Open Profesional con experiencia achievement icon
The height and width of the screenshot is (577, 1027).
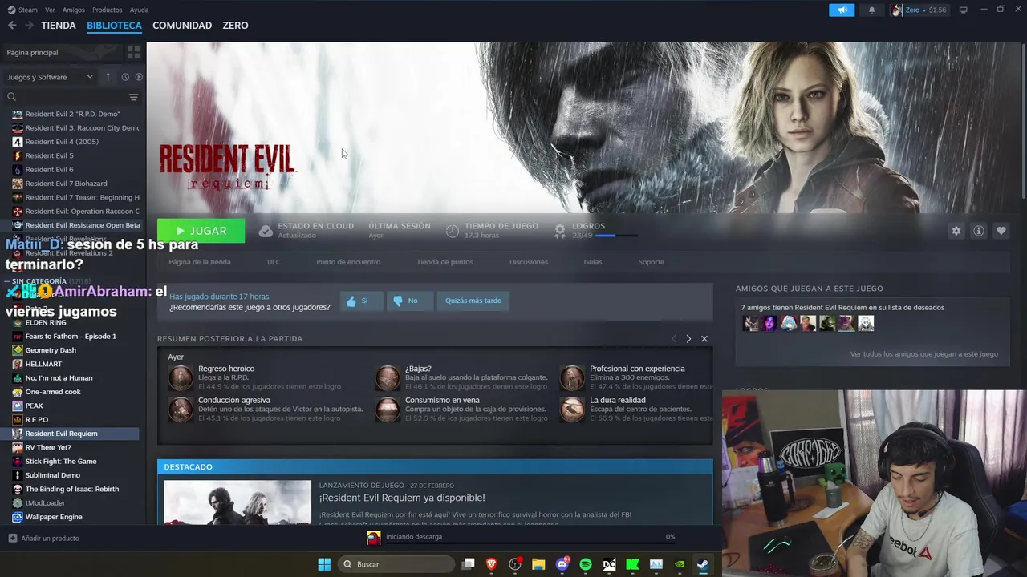(572, 378)
